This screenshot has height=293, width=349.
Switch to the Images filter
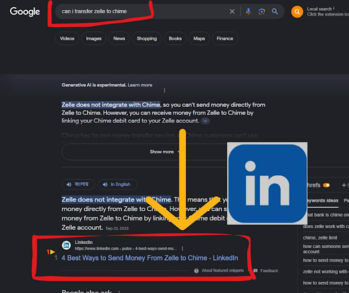point(94,39)
